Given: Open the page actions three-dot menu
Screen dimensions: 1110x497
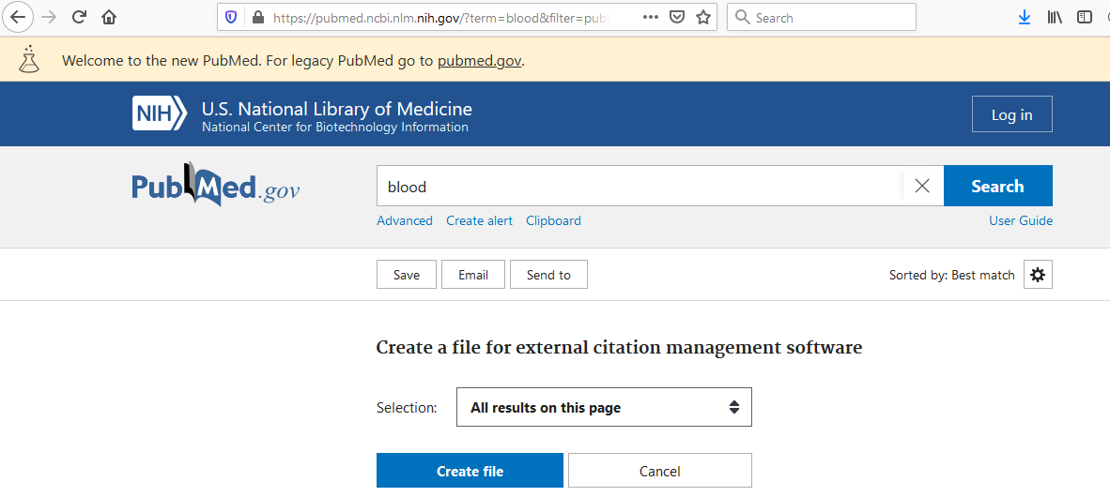Looking at the screenshot, I should click(x=650, y=17).
